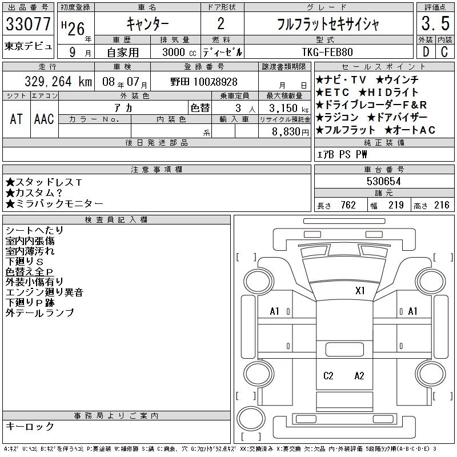The image size is (457, 457).
Task: Select the 色替え全P inspector note
Action: click(x=30, y=271)
